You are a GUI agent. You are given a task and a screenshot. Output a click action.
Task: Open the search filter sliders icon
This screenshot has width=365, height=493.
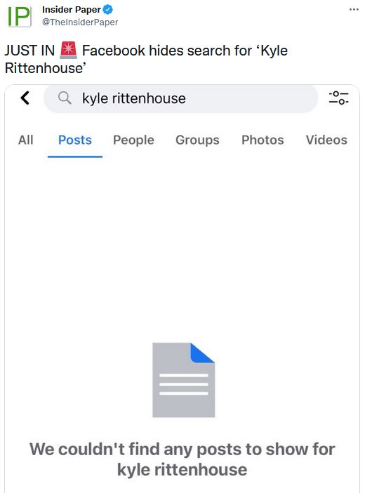click(338, 98)
